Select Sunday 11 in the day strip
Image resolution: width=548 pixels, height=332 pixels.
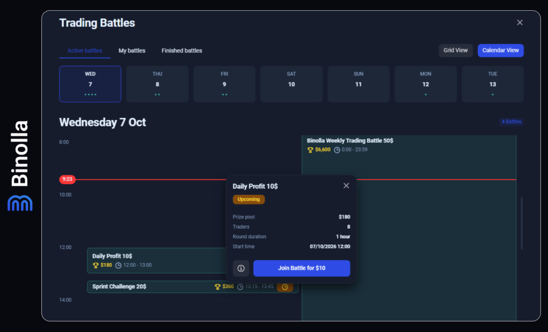point(359,84)
